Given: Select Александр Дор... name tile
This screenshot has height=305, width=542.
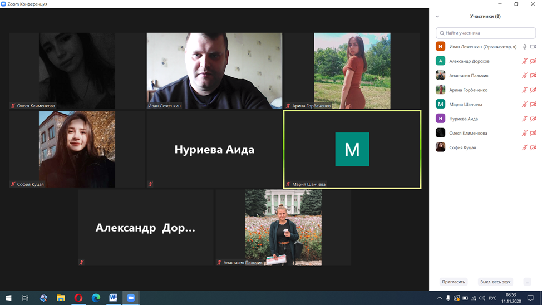Looking at the screenshot, I should [x=146, y=228].
